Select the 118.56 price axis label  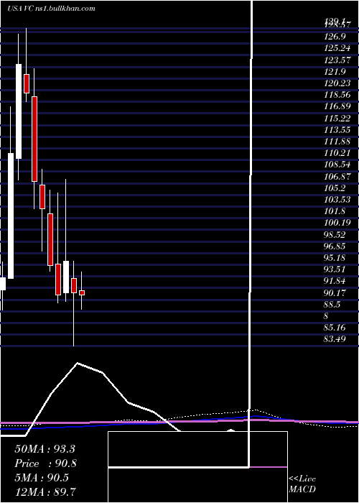[337, 95]
